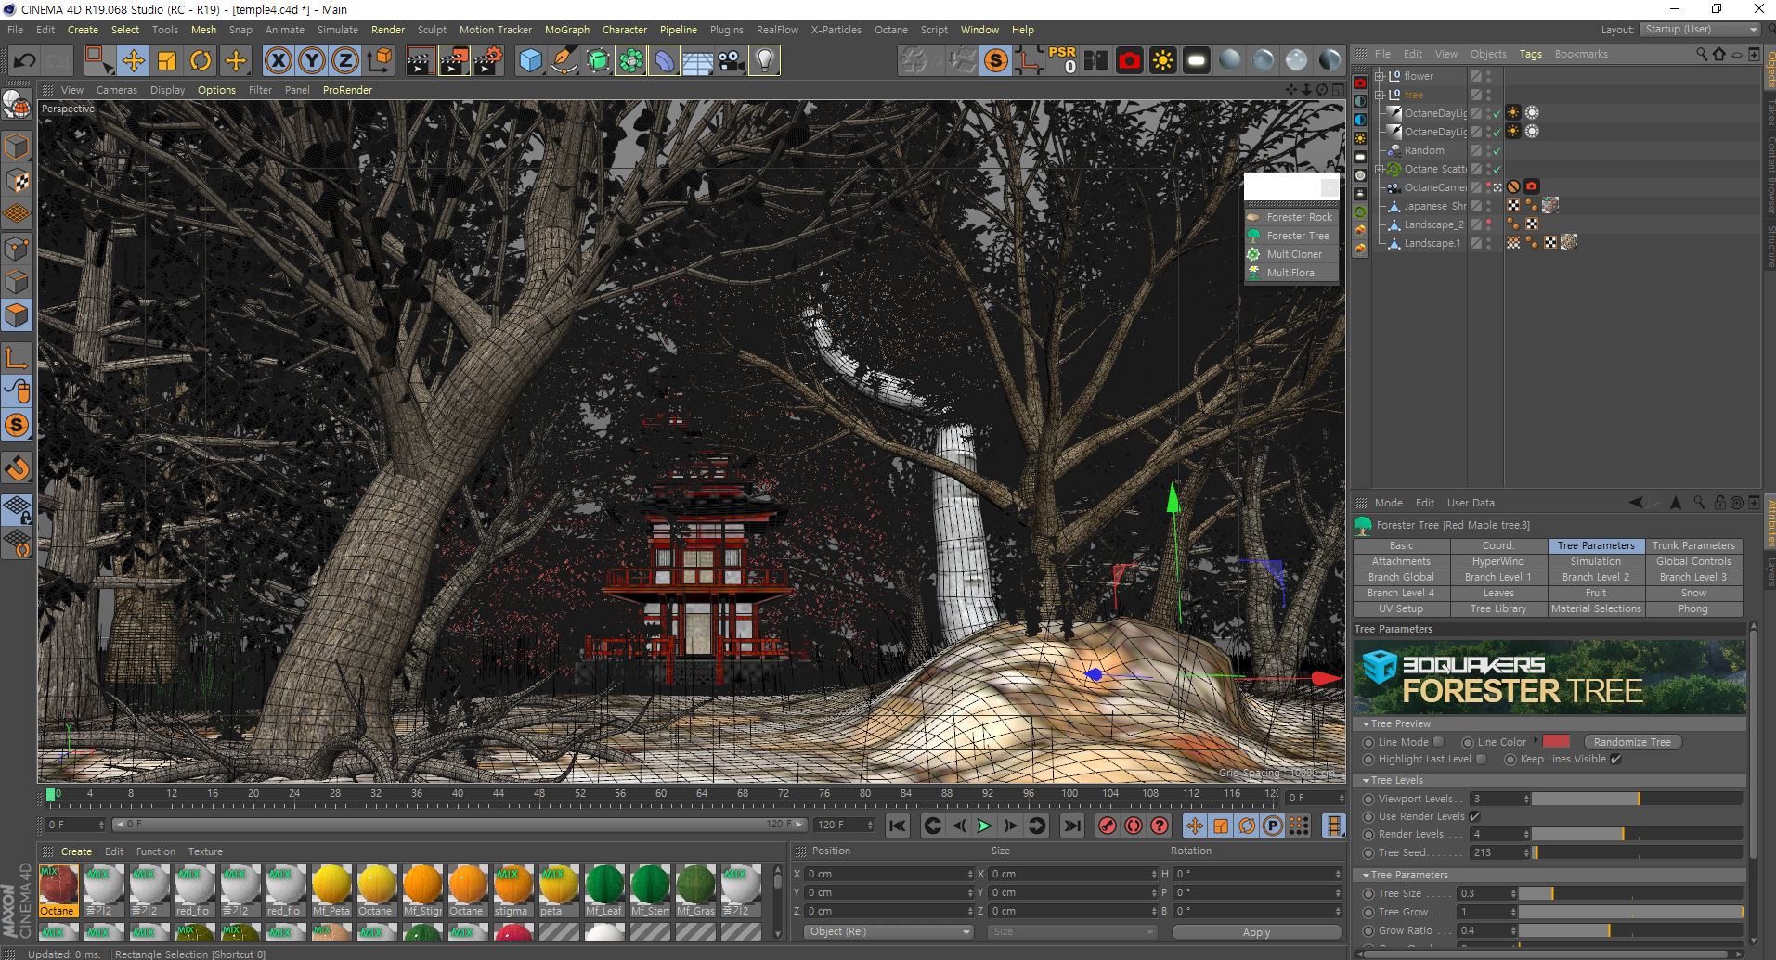Switch to Leaves tab
Image resolution: width=1776 pixels, height=960 pixels.
pyautogui.click(x=1497, y=593)
